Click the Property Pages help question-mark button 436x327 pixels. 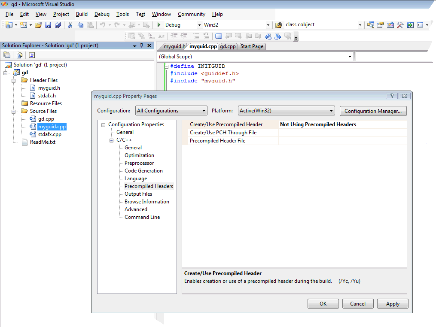391,96
